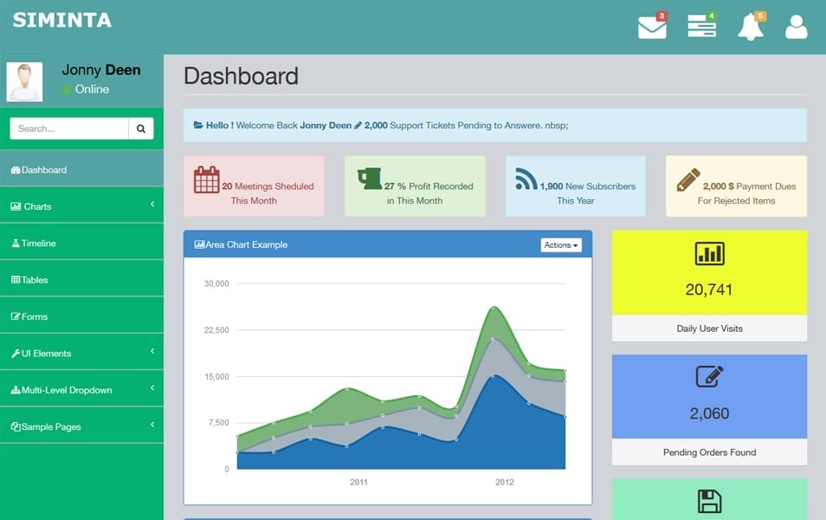Click the bar chart icon on Daily User Visits
This screenshot has width=826, height=520.
708,254
